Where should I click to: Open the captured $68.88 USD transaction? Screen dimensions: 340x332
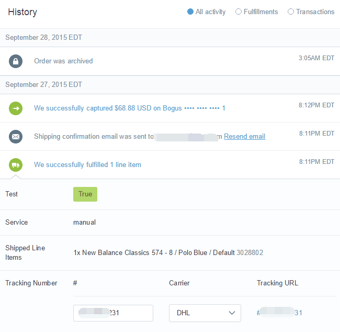(x=129, y=108)
